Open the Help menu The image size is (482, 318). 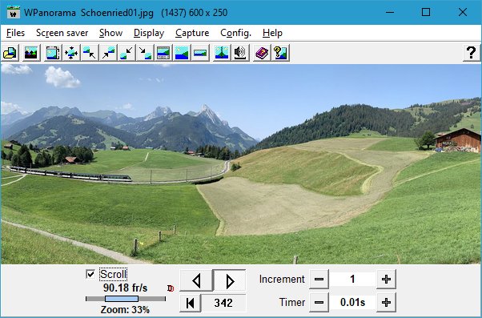point(272,33)
